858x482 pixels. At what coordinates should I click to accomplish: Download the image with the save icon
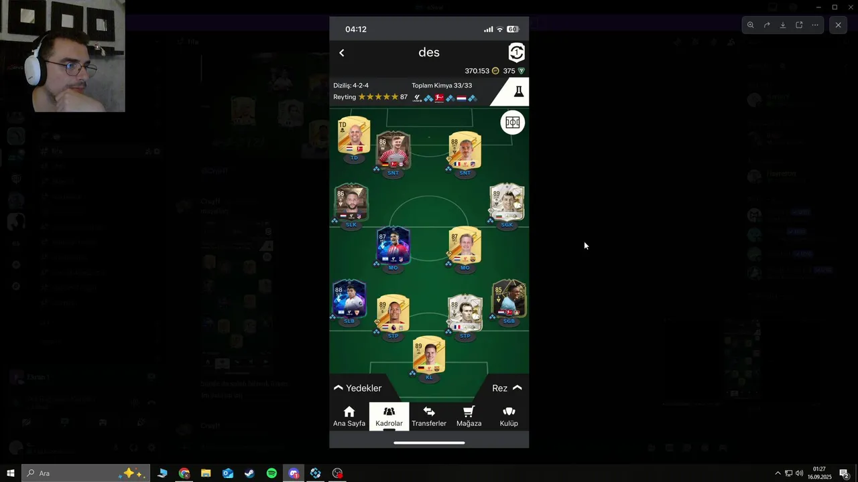783,25
